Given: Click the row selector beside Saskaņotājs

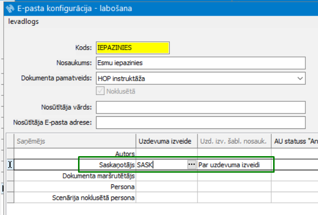Looking at the screenshot, I should (10, 164).
